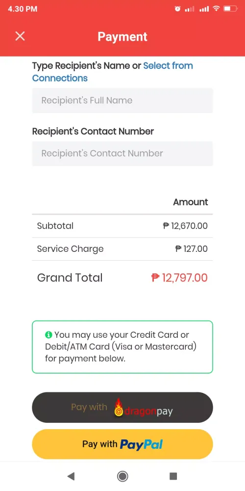245x491 pixels.
Task: Pay with dragonpay button
Action: [122, 408]
